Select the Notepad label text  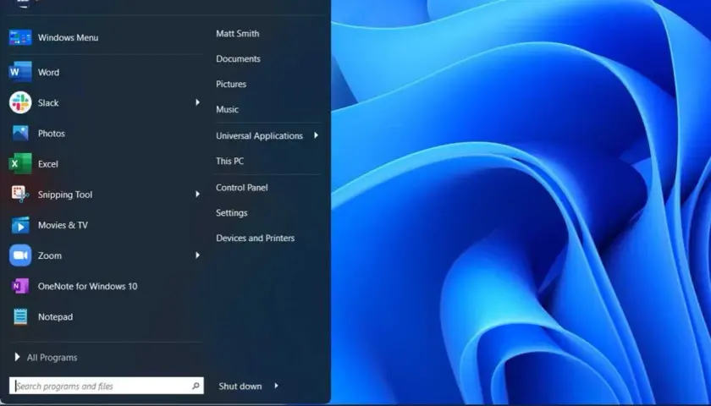[x=55, y=317]
